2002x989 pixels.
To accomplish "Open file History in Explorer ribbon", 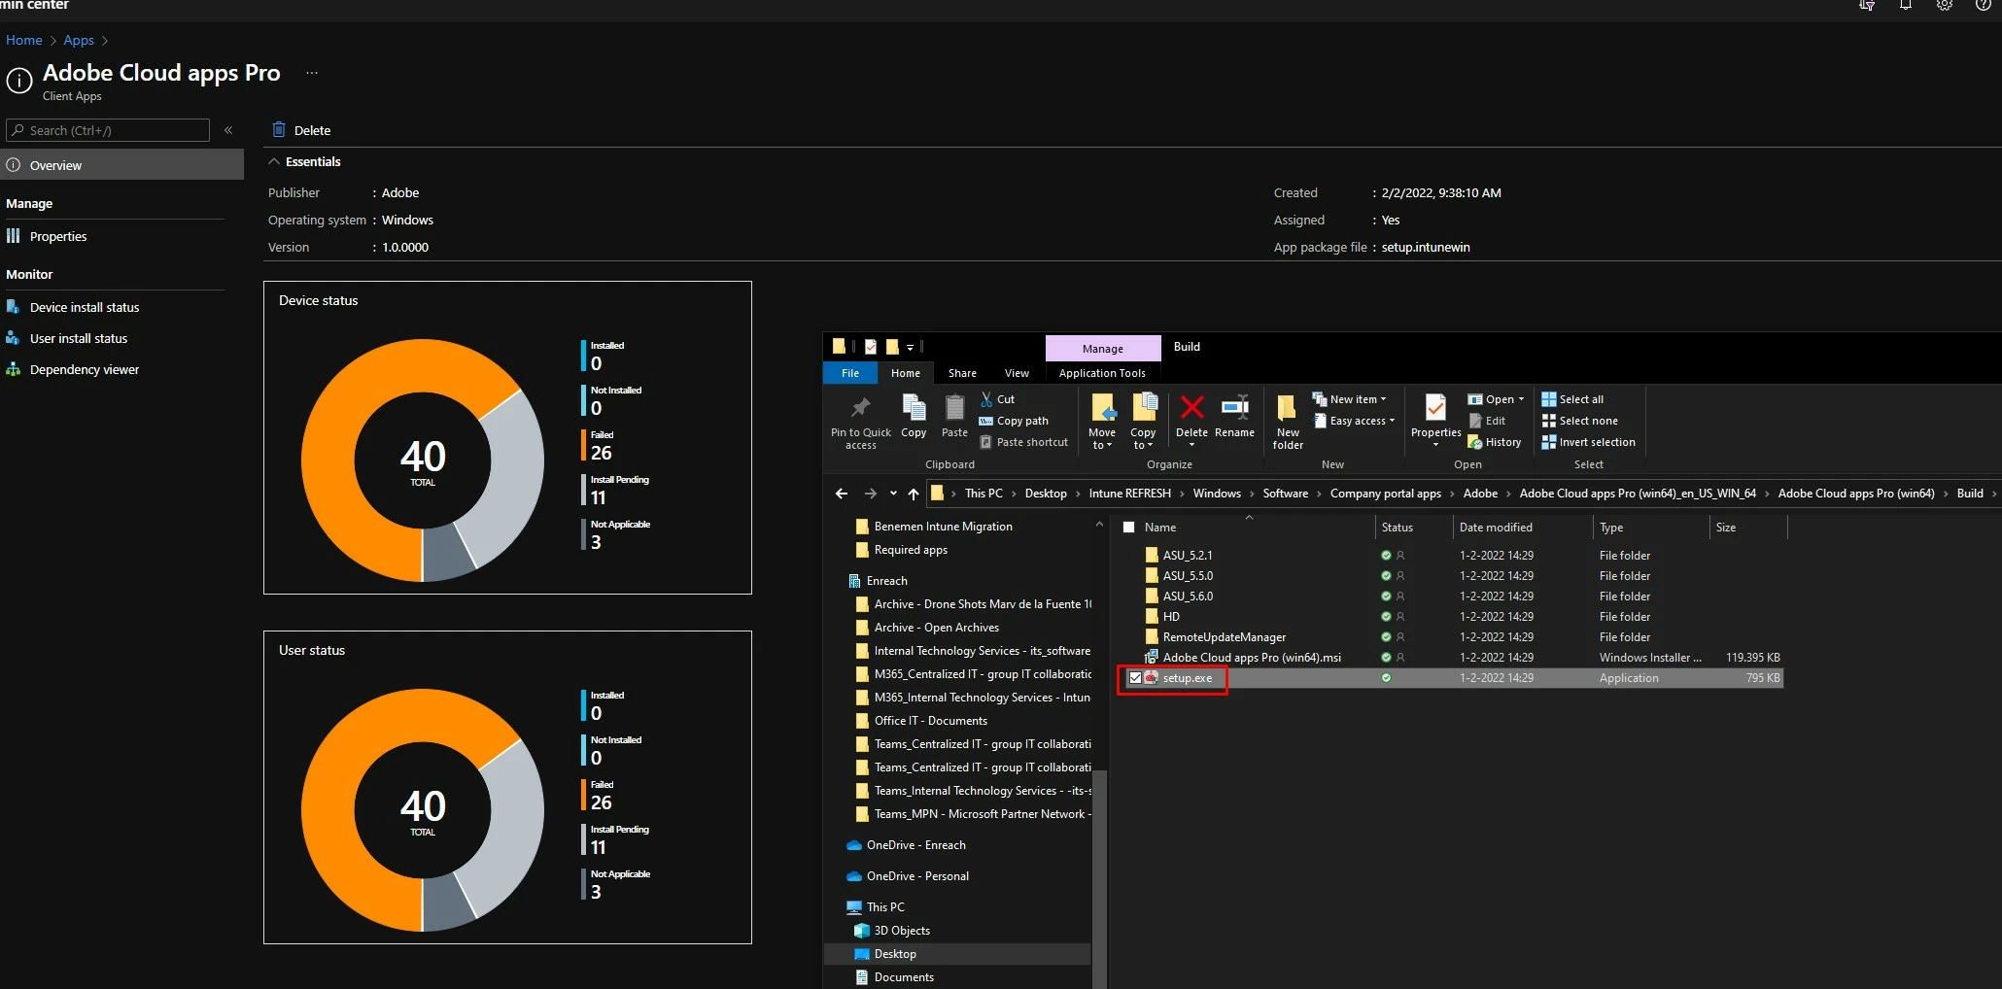I will 1495,442.
